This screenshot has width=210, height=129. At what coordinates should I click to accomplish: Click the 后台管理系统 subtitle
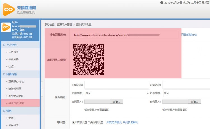(x=26, y=13)
